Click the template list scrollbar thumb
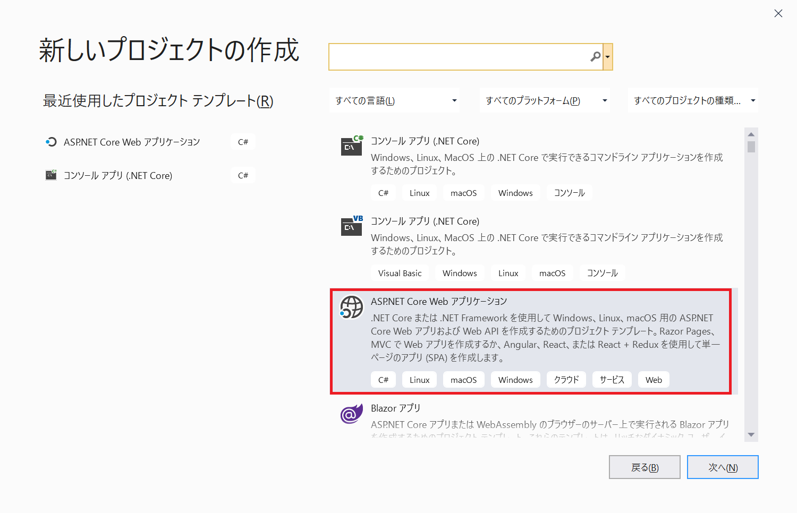The image size is (797, 513). point(751,147)
